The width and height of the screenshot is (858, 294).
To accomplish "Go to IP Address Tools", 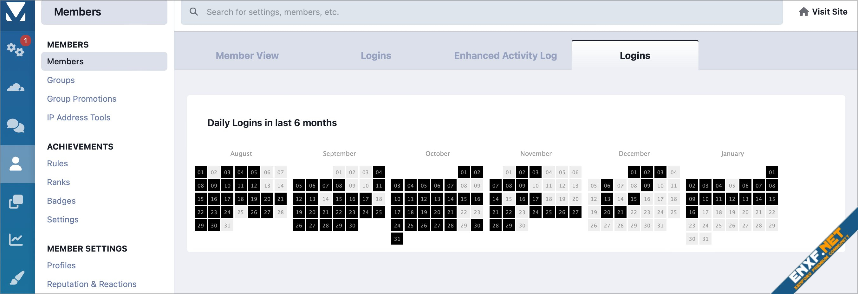I will pos(79,118).
